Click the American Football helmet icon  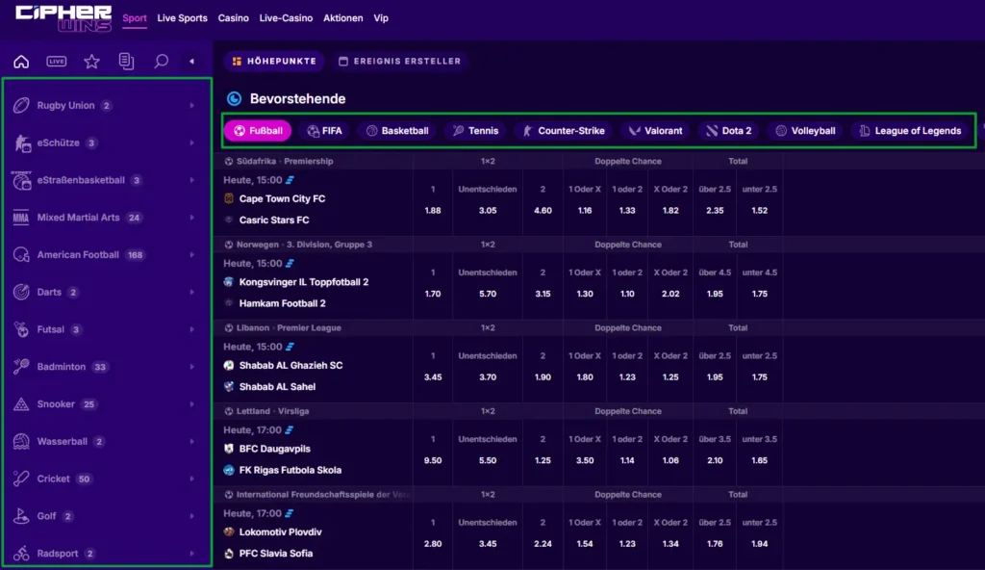click(21, 255)
